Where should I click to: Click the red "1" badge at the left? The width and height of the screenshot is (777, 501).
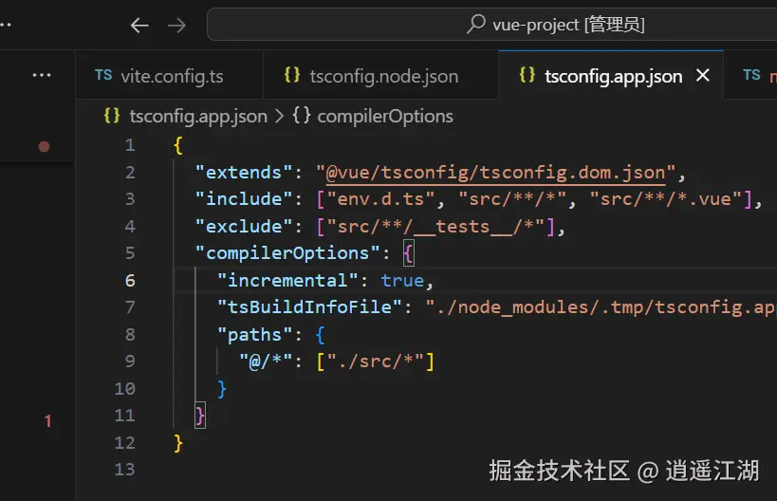[x=48, y=420]
